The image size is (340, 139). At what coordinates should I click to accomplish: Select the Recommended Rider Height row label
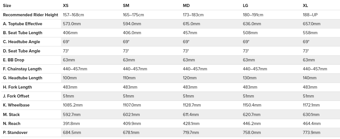click(x=30, y=15)
